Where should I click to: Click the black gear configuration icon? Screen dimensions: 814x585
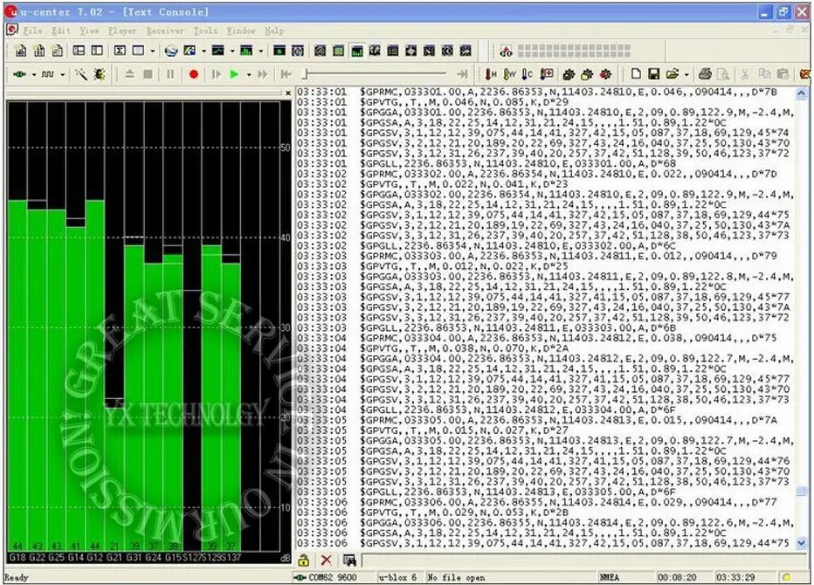pyautogui.click(x=569, y=74)
